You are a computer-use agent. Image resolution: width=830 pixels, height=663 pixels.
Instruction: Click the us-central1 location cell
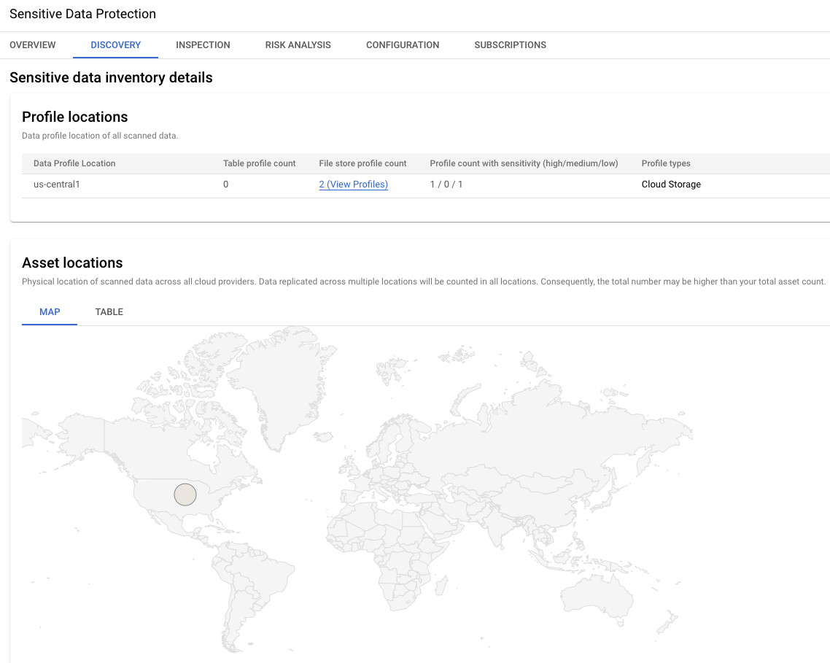click(x=57, y=185)
